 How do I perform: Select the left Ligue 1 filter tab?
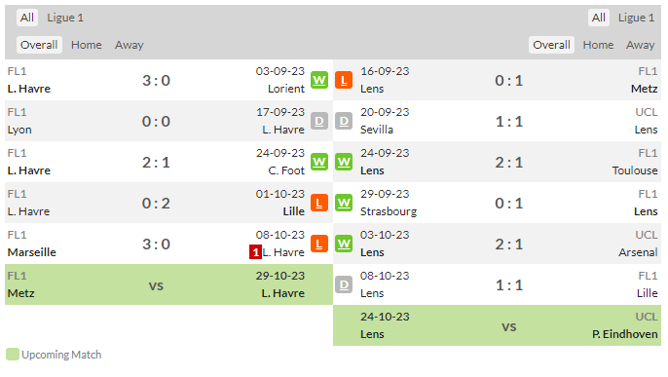pyautogui.click(x=65, y=18)
